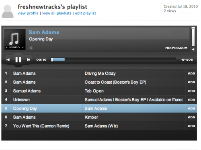The image size is (201, 150).
Task: Click the Created Jul 18, 2010 text
Action: pyautogui.click(x=180, y=6)
